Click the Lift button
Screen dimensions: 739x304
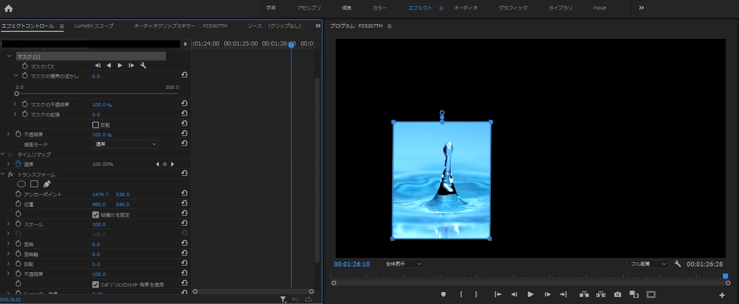point(584,294)
